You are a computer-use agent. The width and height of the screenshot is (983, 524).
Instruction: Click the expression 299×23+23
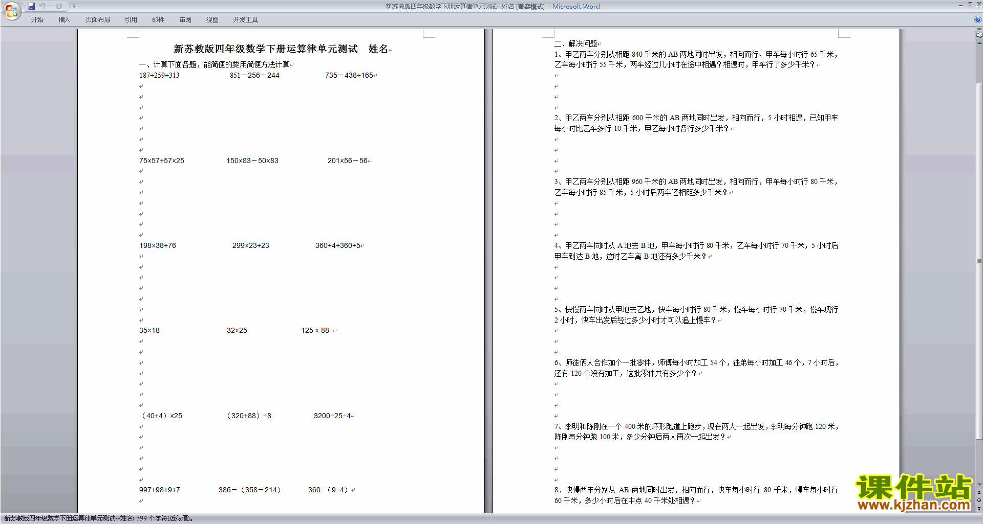tap(251, 245)
